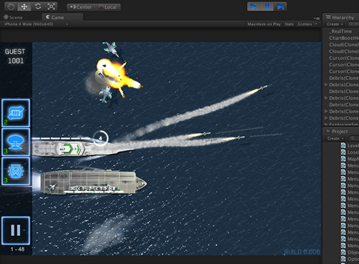359x264 pixels.
Task: Toggle Gizmos in Game view
Action: pos(304,24)
